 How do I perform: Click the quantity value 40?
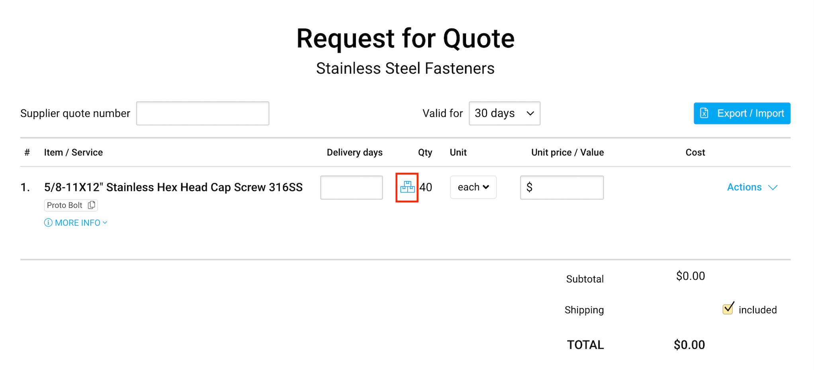pos(426,187)
